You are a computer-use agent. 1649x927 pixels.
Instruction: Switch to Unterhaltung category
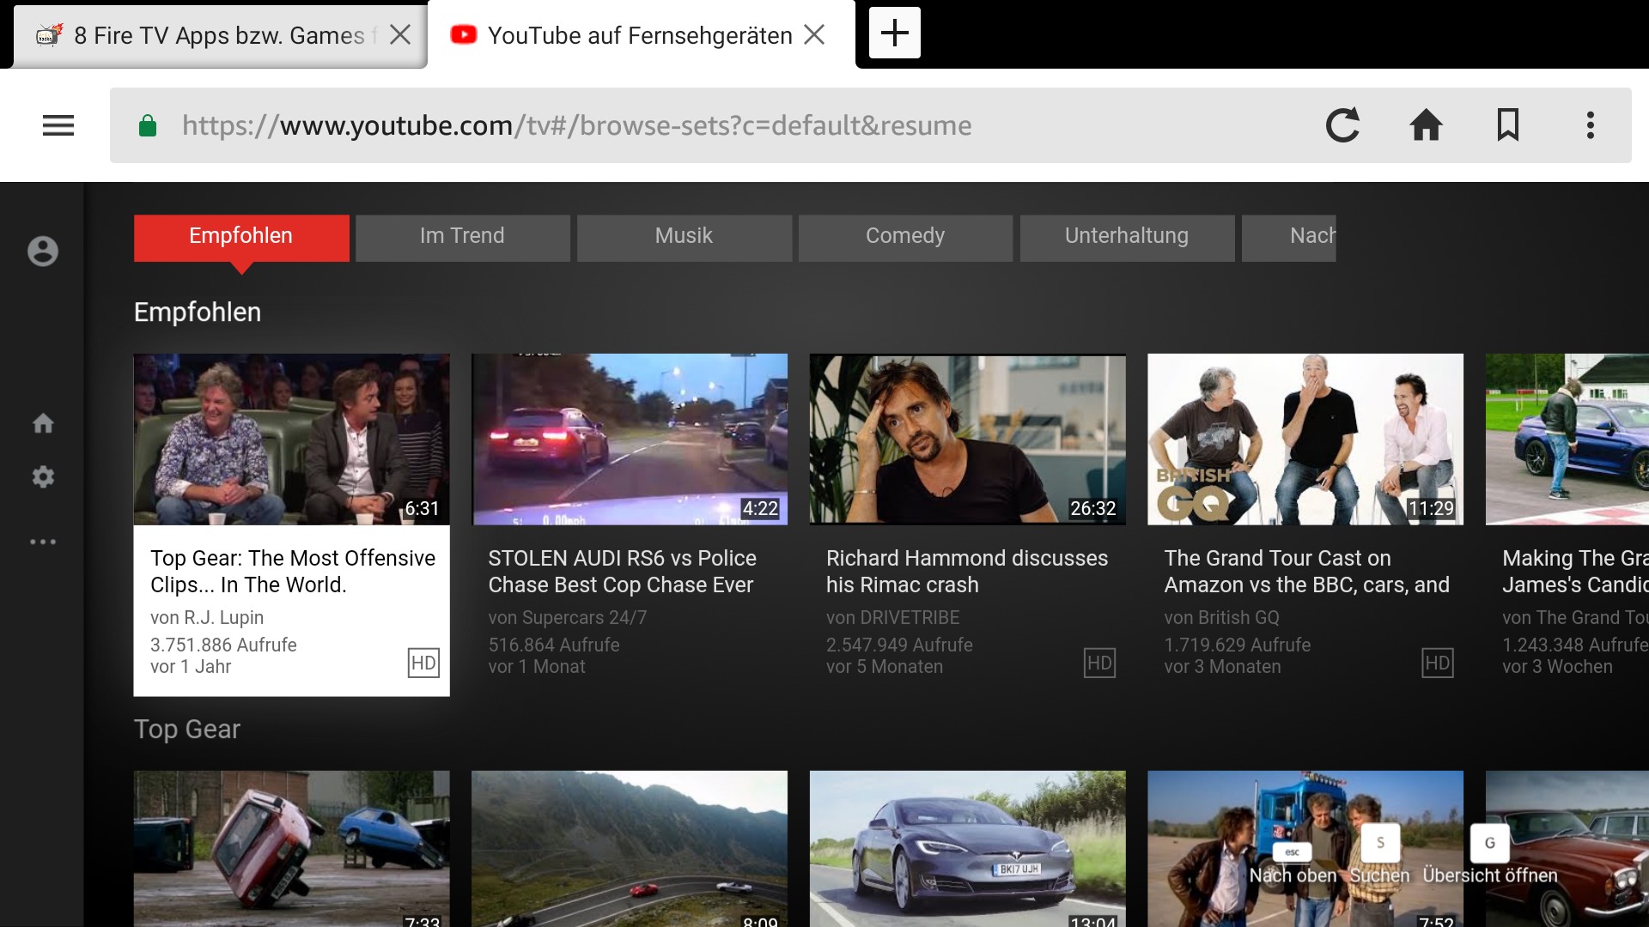[x=1126, y=236]
